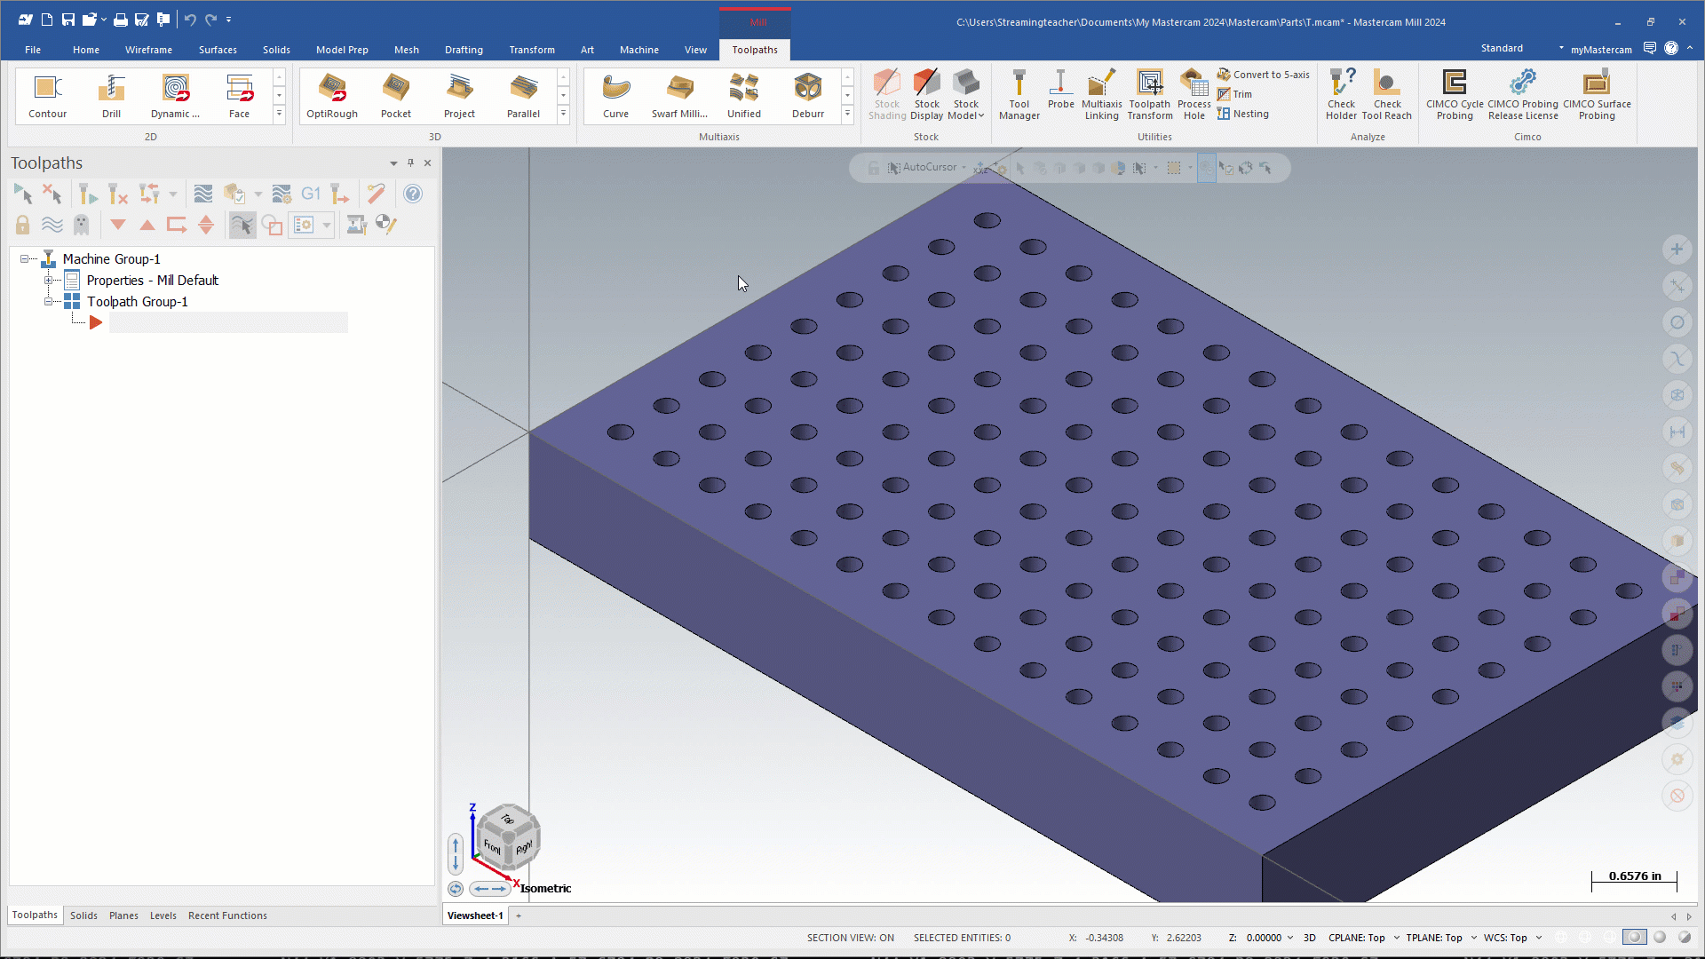Toggle SECTION VIEW status
The width and height of the screenshot is (1705, 959).
(x=850, y=938)
